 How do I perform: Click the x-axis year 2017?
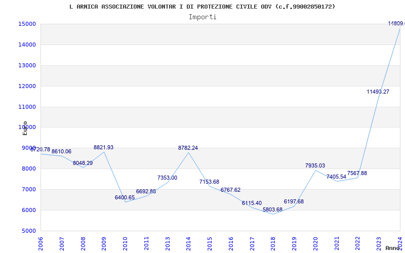coord(252,244)
